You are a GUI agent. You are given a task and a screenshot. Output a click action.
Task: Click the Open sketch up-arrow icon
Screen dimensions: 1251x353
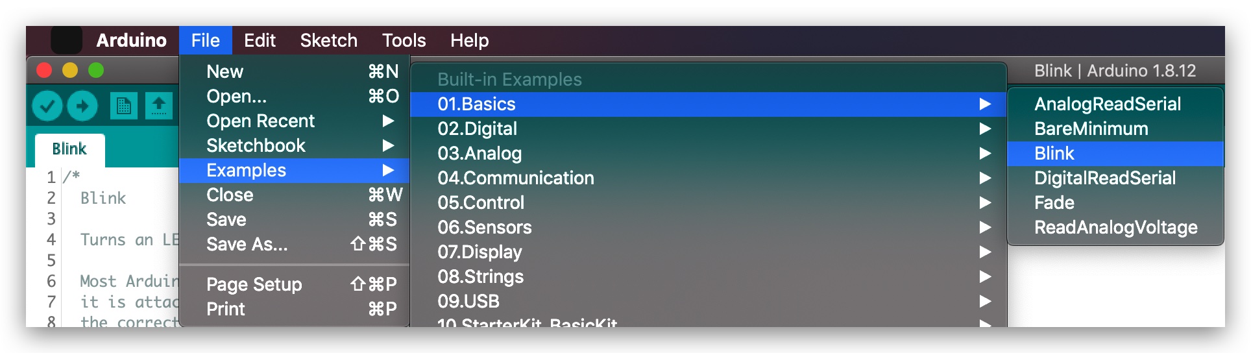(158, 106)
